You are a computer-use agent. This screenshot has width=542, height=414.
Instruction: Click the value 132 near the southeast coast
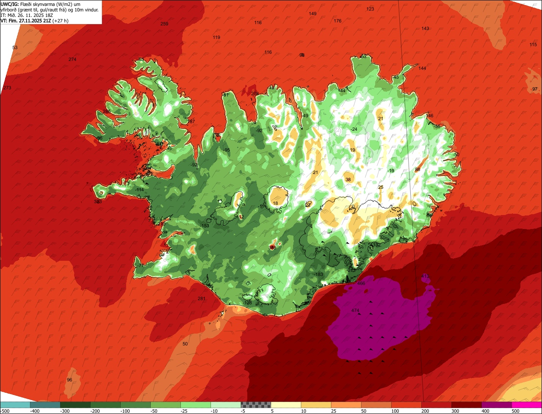point(376,245)
